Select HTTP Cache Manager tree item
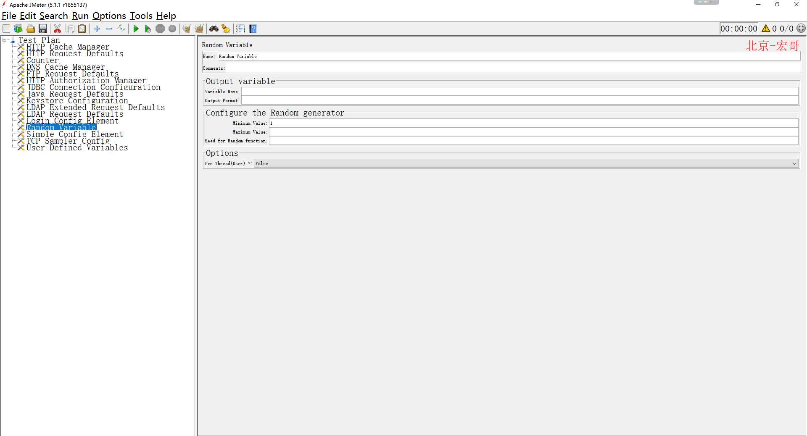This screenshot has height=436, width=807. [x=68, y=47]
